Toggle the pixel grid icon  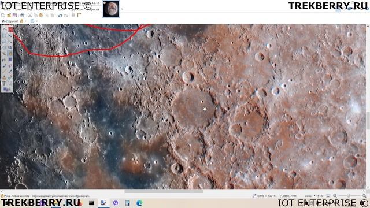pos(73,16)
